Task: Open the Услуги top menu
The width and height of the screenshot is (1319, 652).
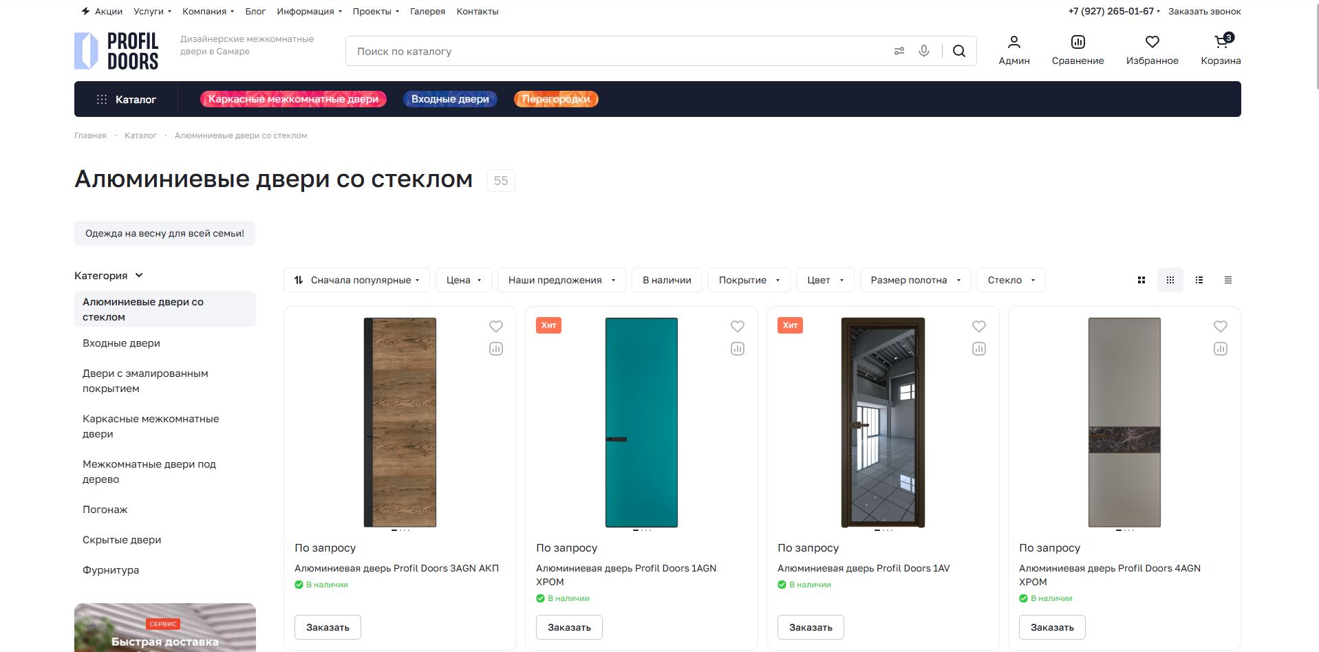Action: [x=152, y=12]
